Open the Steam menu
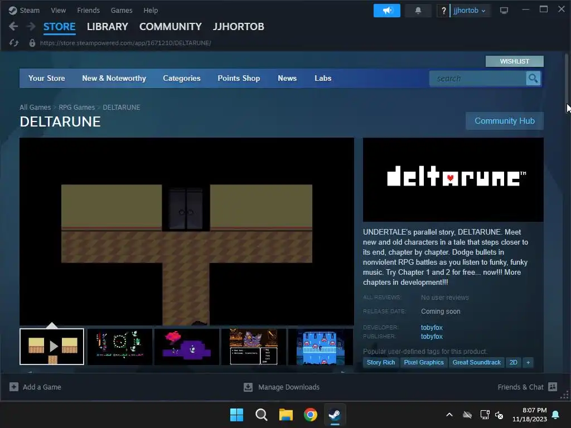Screen dimensions: 571x428 pos(30,11)
